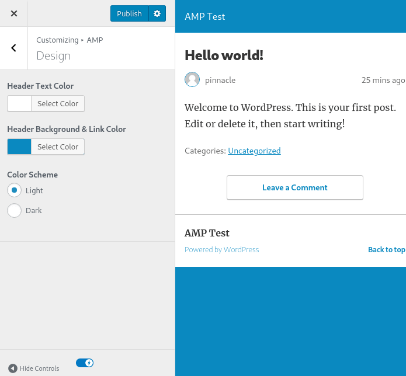
Task: Click the blue Header Background color swatch
Action: click(x=19, y=147)
